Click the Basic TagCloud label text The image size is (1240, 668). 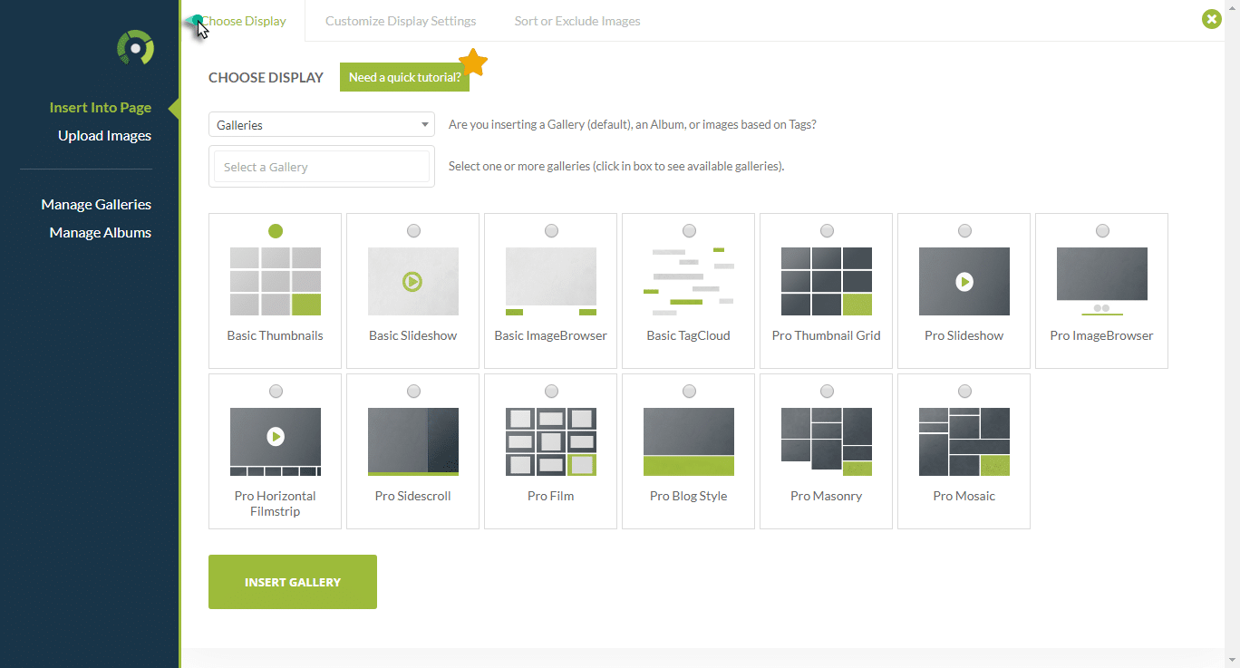(x=689, y=335)
